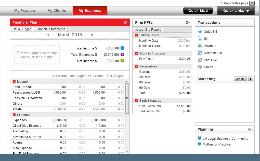Click the green Net Income arrow icon

pyautogui.click(x=122, y=61)
